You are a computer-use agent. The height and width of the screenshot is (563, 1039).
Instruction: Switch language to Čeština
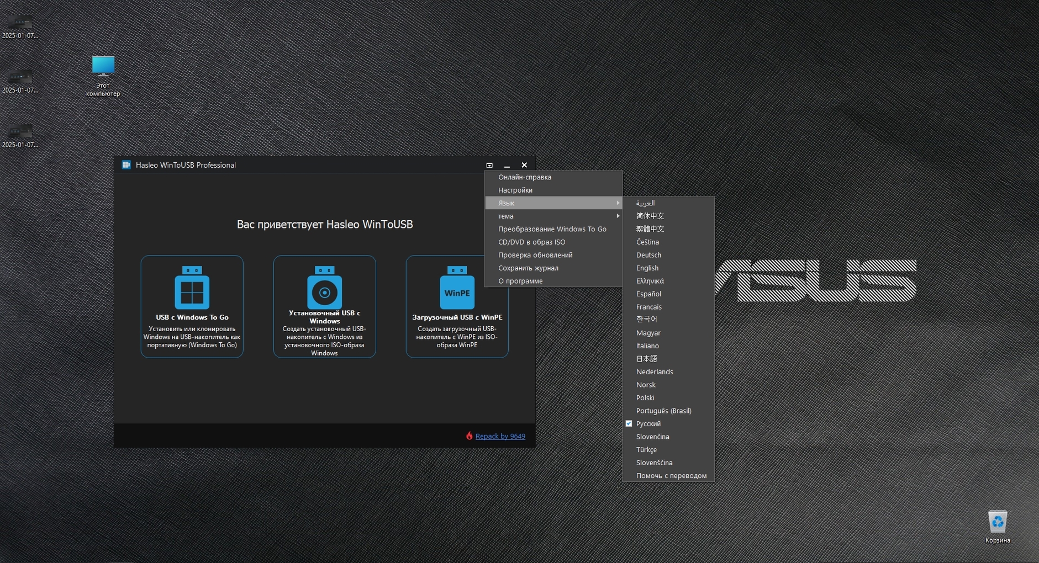(x=668, y=242)
